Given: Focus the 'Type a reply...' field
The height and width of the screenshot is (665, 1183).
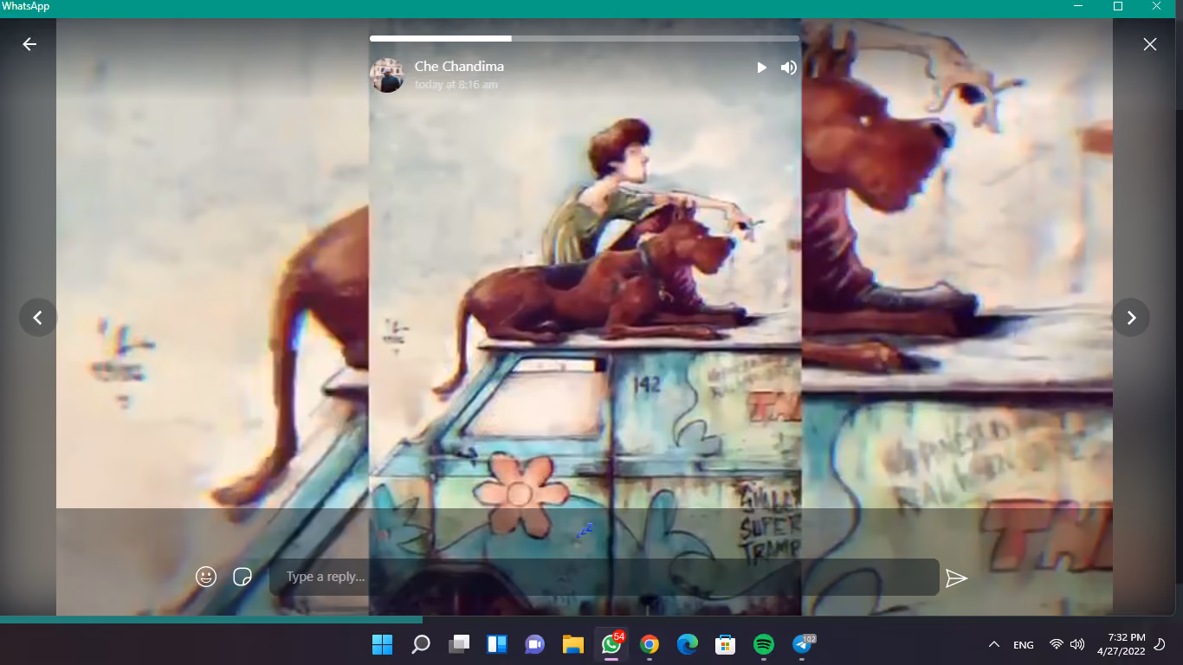Looking at the screenshot, I should (604, 577).
